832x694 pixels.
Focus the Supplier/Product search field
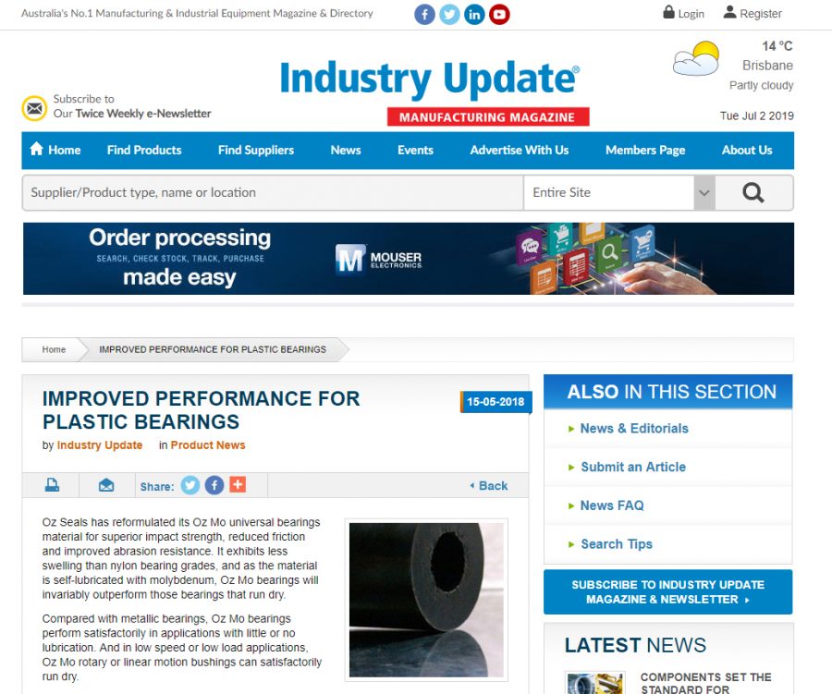pyautogui.click(x=273, y=192)
